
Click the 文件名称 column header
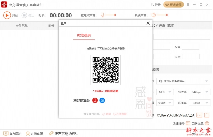(21, 25)
